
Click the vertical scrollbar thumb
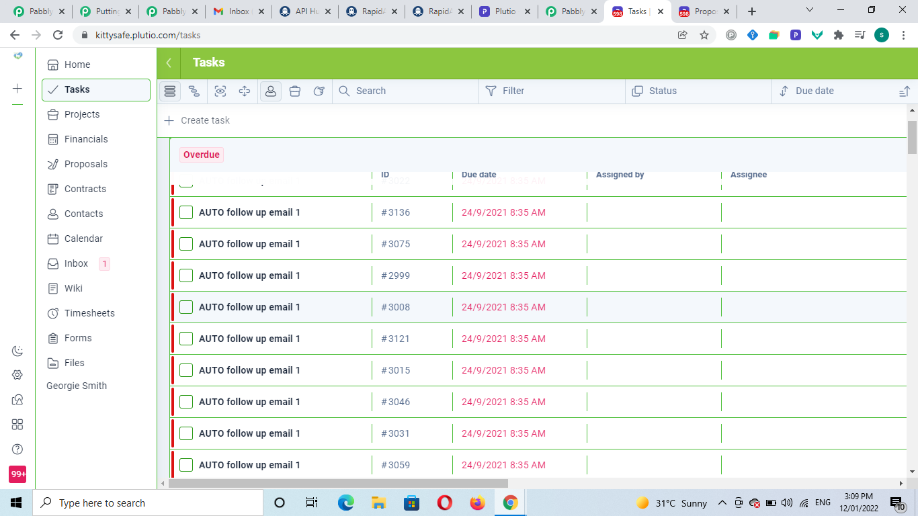click(x=912, y=138)
